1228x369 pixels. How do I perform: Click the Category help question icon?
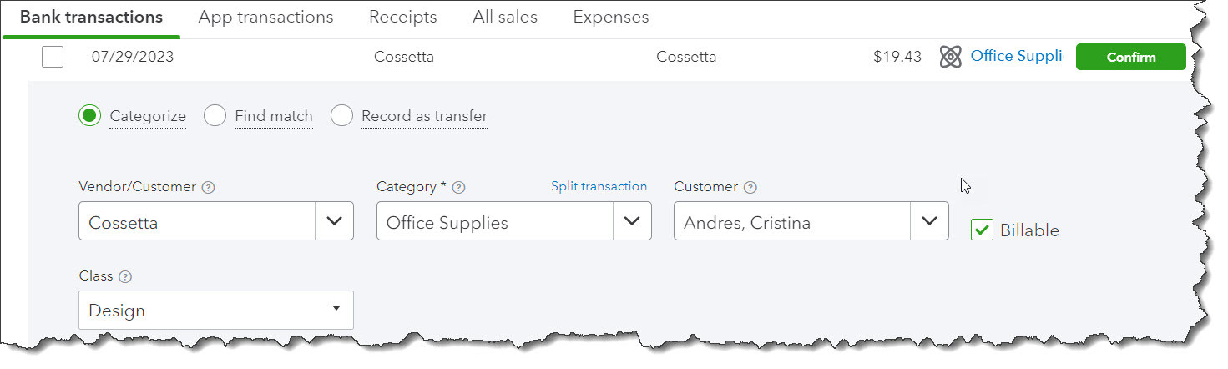pyautogui.click(x=458, y=188)
